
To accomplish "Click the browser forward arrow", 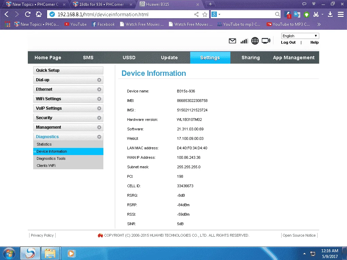I will pos(17,14).
